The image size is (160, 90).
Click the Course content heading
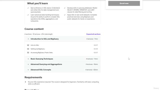click(x=34, y=29)
